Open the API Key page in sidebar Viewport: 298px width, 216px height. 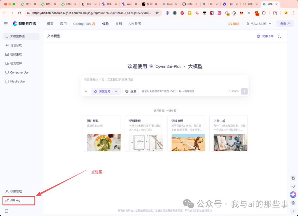(19, 201)
